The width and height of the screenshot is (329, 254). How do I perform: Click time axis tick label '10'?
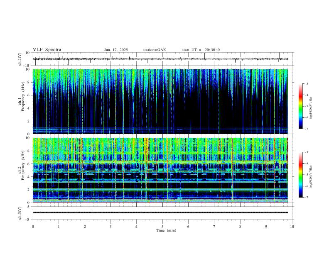click(292, 227)
